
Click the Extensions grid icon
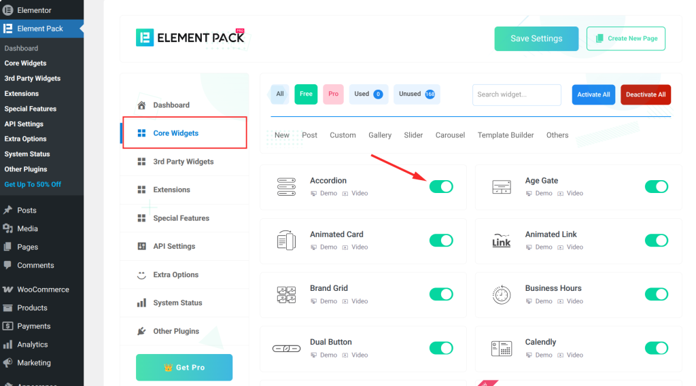tap(141, 190)
